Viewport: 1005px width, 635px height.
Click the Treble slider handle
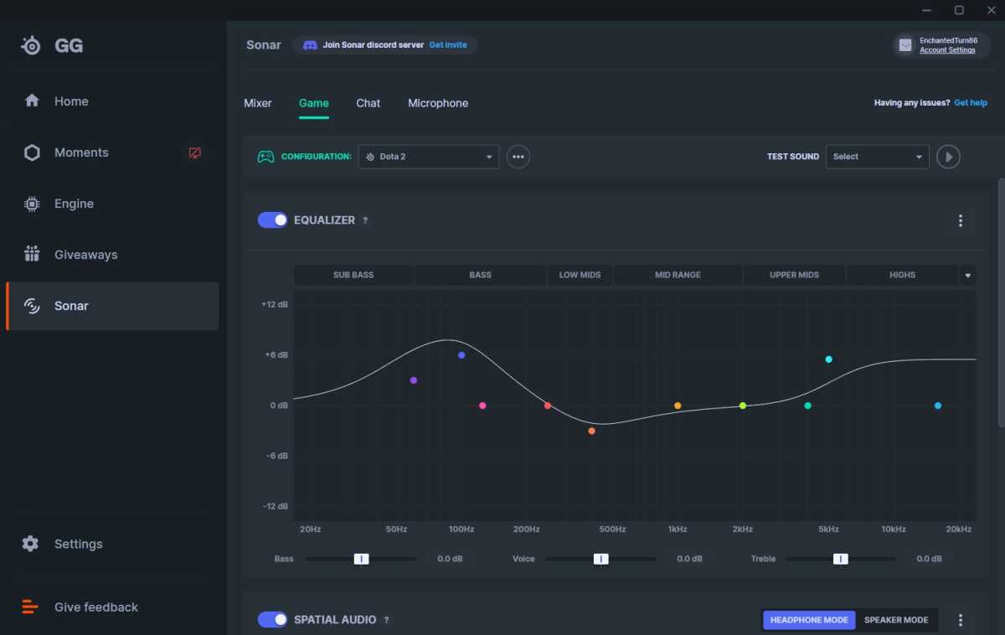pyautogui.click(x=840, y=559)
